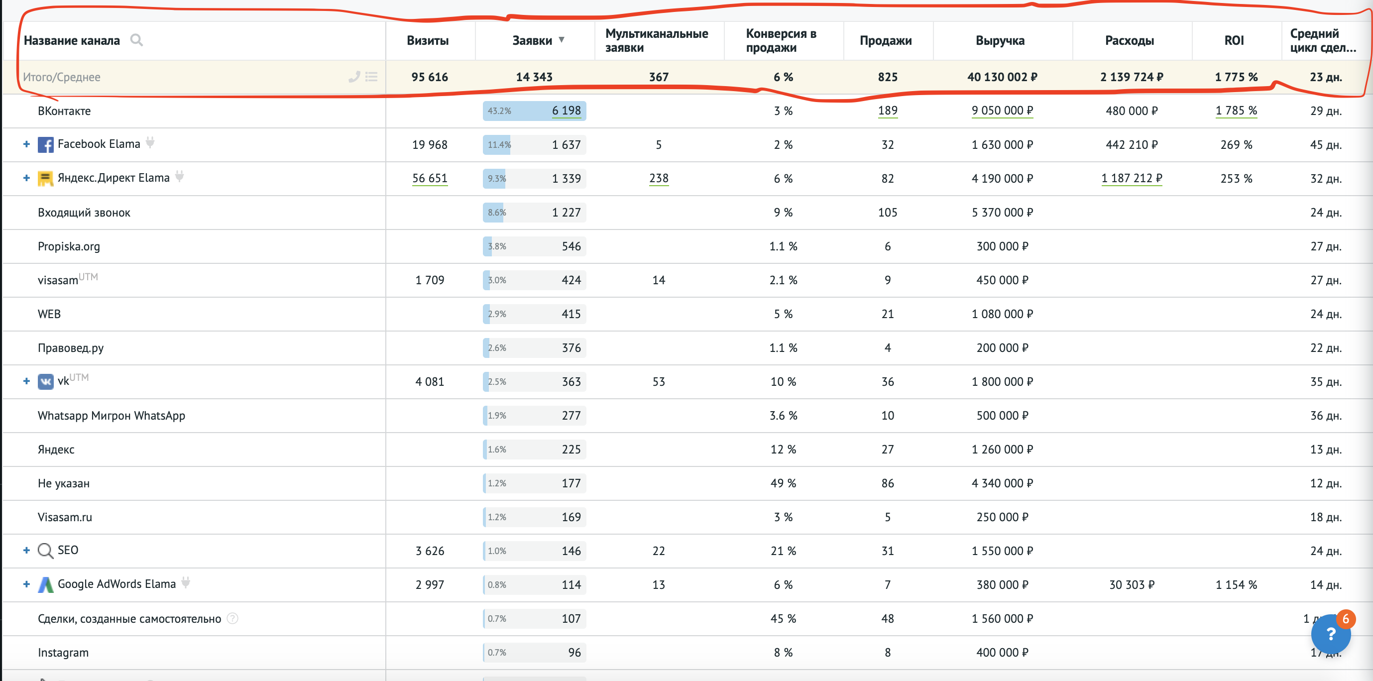
Task: Select the ВКонтакте channel row name
Action: (x=64, y=111)
